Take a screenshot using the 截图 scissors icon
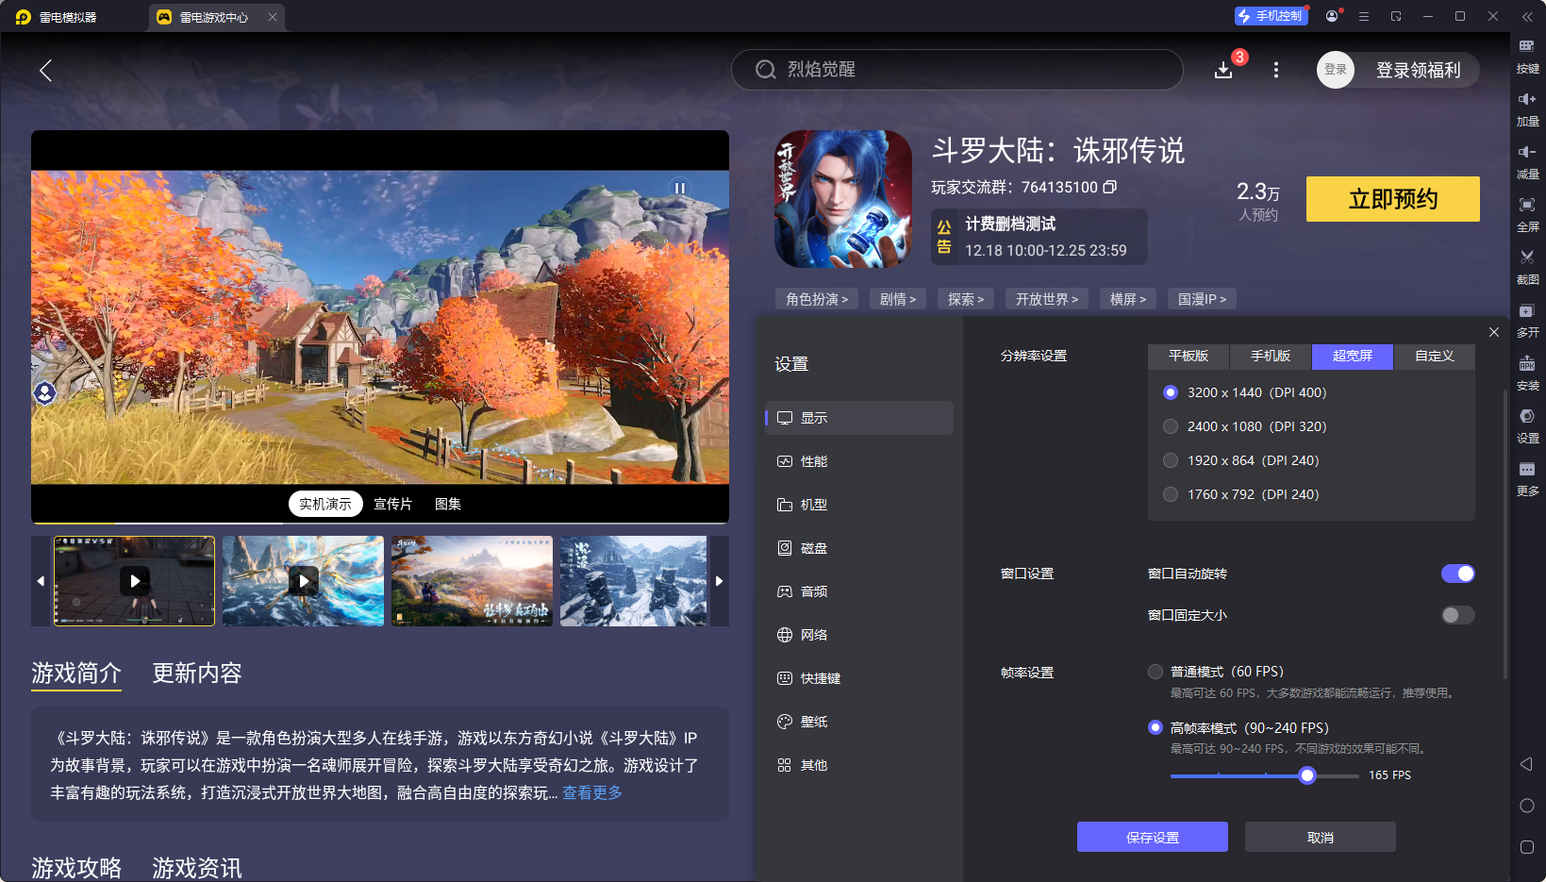This screenshot has width=1546, height=882. (x=1528, y=267)
